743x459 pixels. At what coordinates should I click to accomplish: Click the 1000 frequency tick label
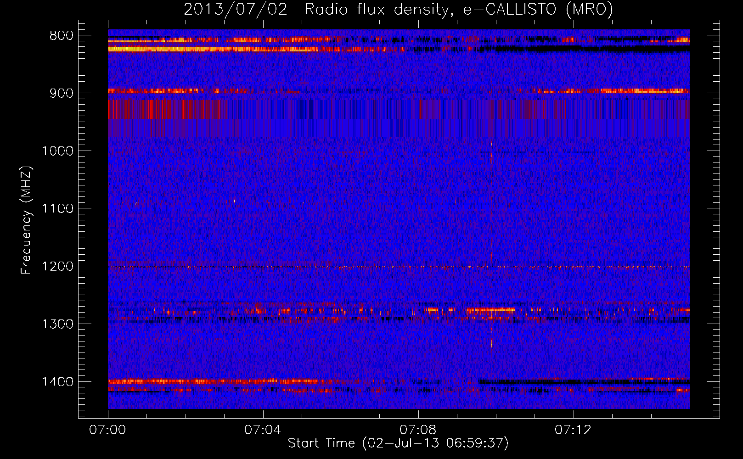(57, 151)
